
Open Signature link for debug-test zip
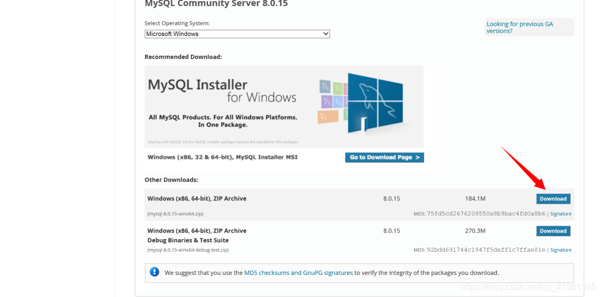point(561,250)
